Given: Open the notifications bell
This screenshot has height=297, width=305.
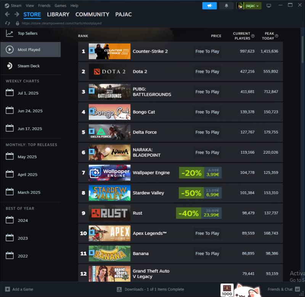Looking at the screenshot, I should pyautogui.click(x=226, y=6).
